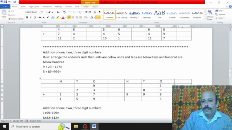This screenshot has width=232, height=130.
Task: Apply the Heading 1 style
Action: click(x=134, y=15)
